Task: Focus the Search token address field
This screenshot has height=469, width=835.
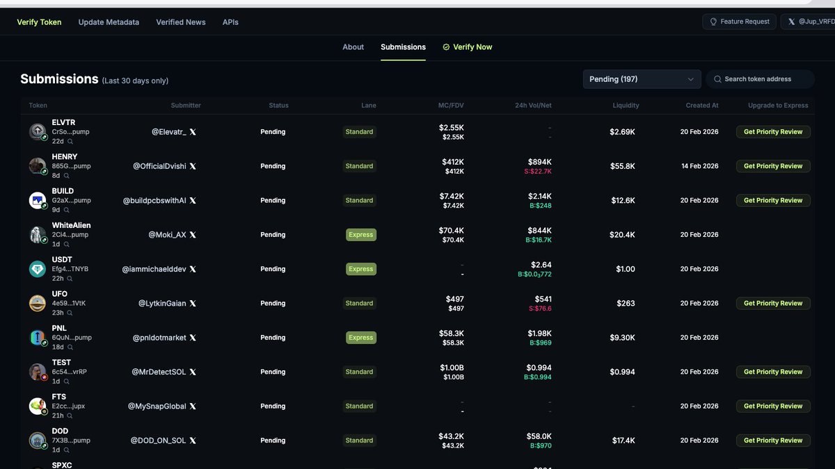Action: (760, 79)
